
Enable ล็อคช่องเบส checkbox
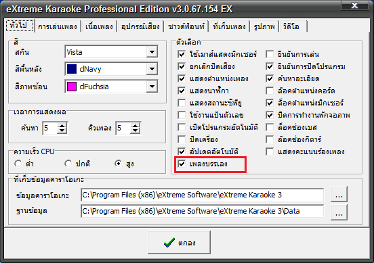tap(270, 127)
